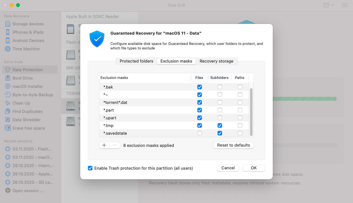Image resolution: width=353 pixels, height=203 pixels.
Task: Remove selected exclusion mask
Action: (115, 145)
